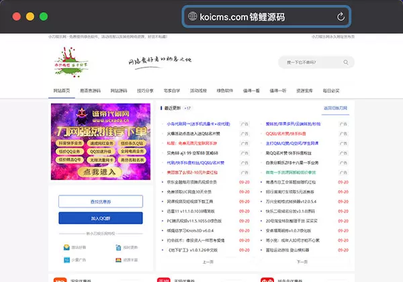Viewport: 403px width, 282px height.
Task: Open the red QQ钻/名片赞 ad link
Action: pos(286,134)
